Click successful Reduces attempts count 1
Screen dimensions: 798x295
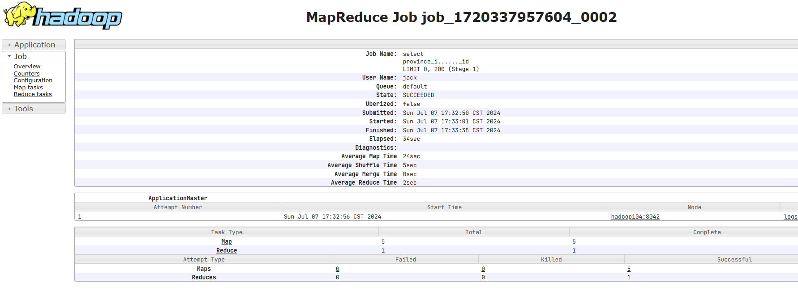click(x=629, y=278)
